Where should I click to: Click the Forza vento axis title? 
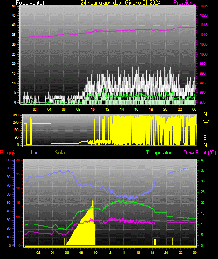[30, 3]
